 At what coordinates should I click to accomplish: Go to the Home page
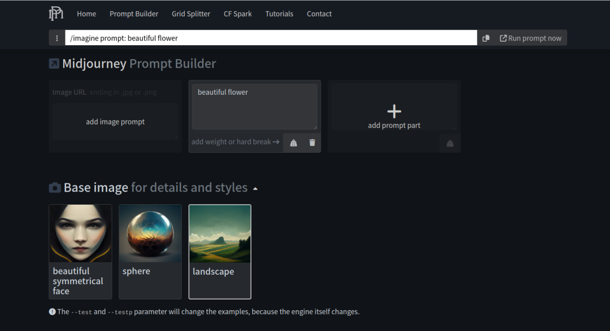(86, 14)
